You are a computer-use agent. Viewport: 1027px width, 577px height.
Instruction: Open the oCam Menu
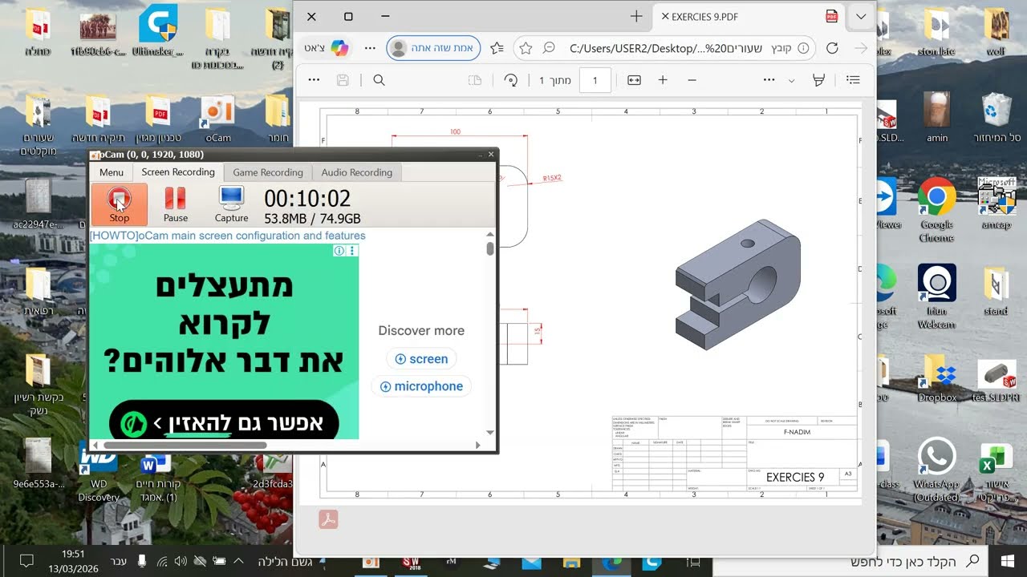point(112,172)
